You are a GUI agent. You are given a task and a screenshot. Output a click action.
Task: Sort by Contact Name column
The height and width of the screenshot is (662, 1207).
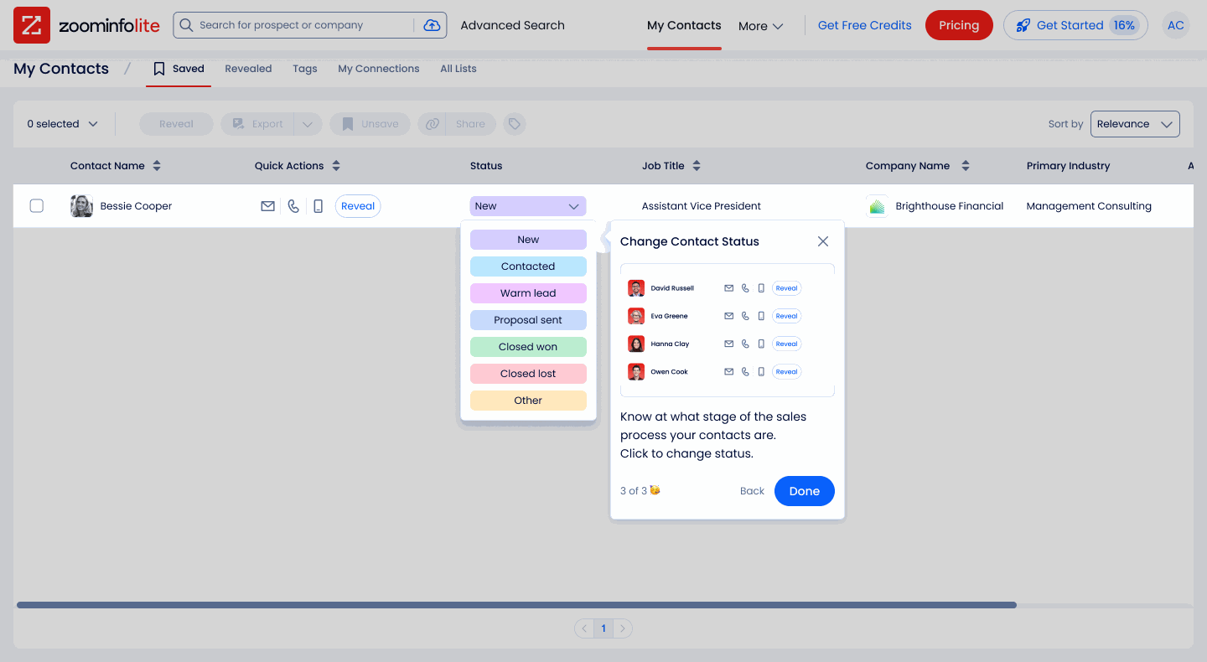[157, 166]
